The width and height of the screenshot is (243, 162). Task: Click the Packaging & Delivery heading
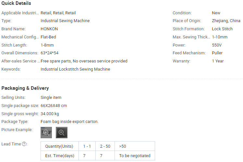[25, 88]
